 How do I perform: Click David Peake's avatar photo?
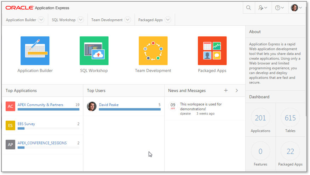[92, 106]
